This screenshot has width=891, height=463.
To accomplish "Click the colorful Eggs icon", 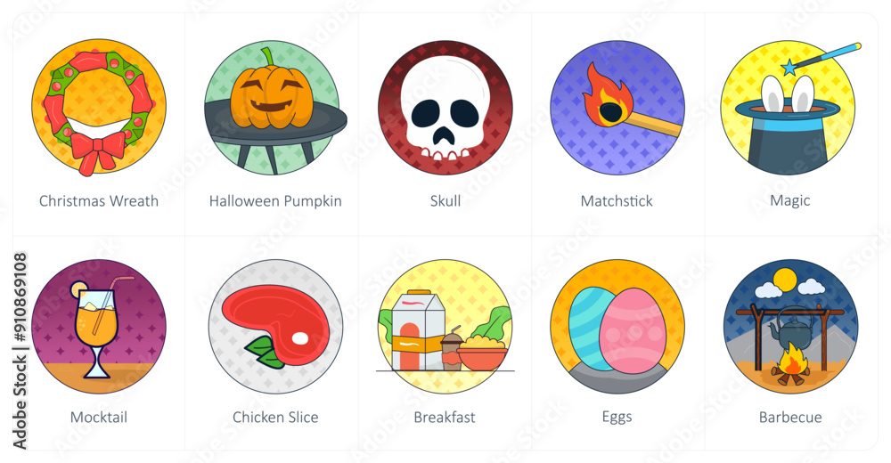I will [617, 327].
